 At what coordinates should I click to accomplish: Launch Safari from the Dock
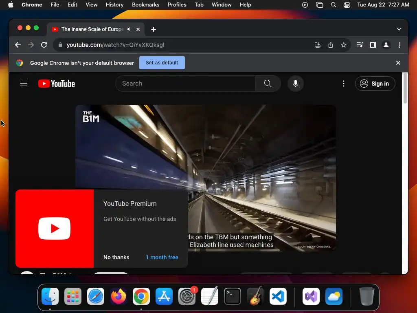click(96, 296)
